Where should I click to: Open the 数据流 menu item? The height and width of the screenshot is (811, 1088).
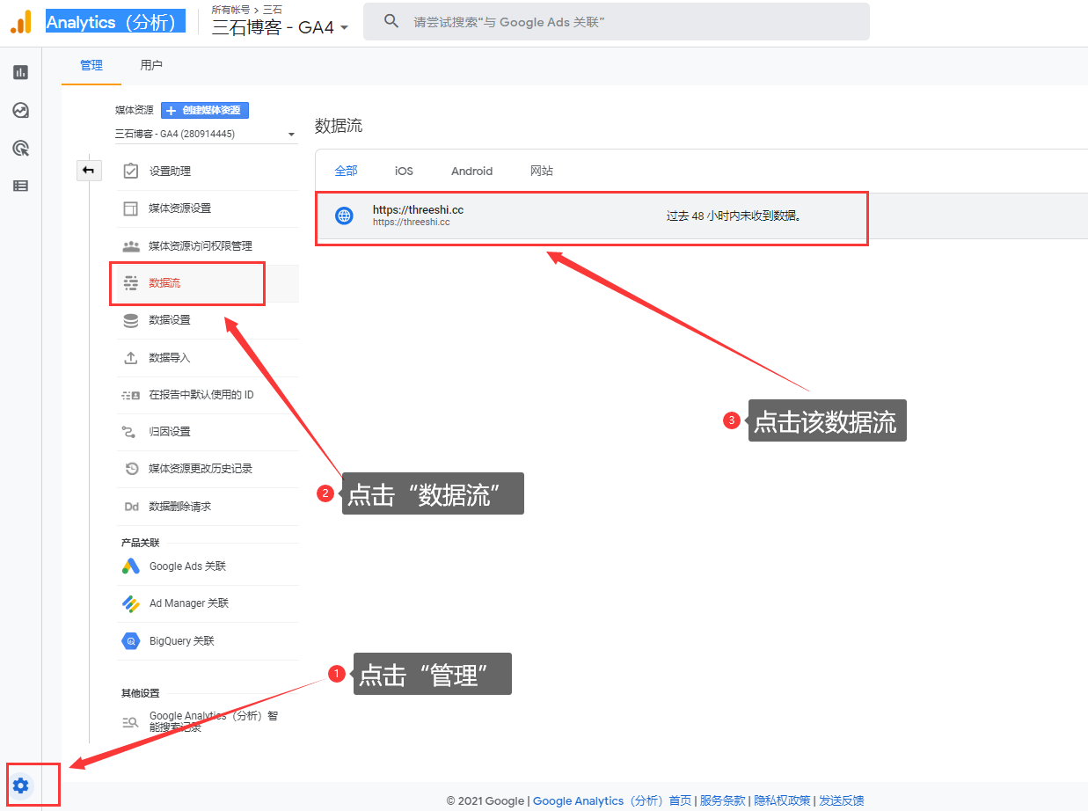(208, 283)
